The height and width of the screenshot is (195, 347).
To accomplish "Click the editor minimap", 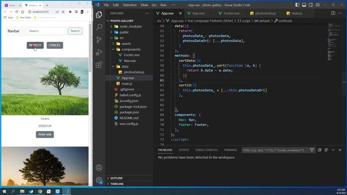I will pyautogui.click(x=335, y=42).
